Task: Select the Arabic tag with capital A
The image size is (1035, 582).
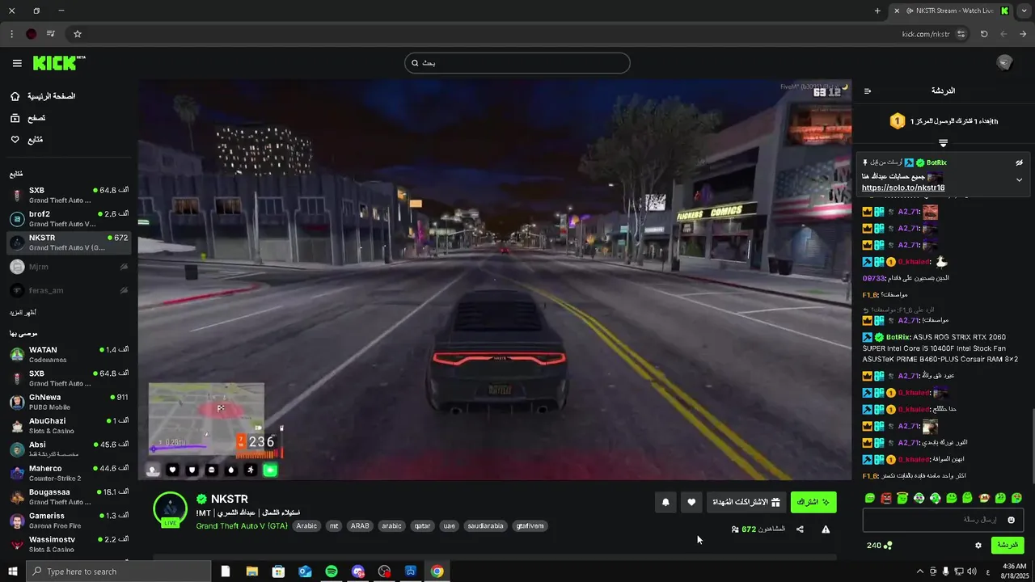Action: (306, 525)
